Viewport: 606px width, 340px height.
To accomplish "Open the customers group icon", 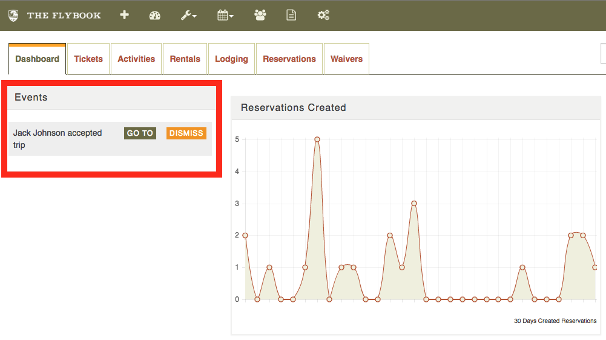I will tap(260, 15).
